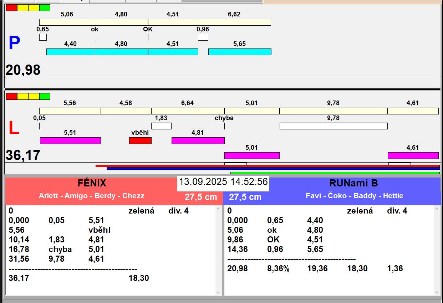Click the red start light in lane P
Viewport: 443px width, 303px height.
click(11, 8)
